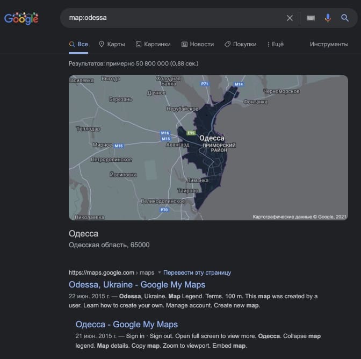Viewport: 361px width, 359px height.
Task: Click the Йосиповка label on map
Action: pos(124,175)
